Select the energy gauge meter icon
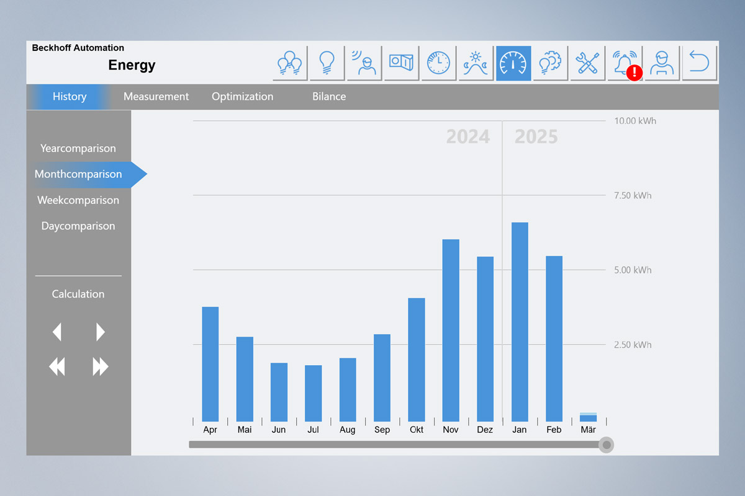 click(x=513, y=63)
